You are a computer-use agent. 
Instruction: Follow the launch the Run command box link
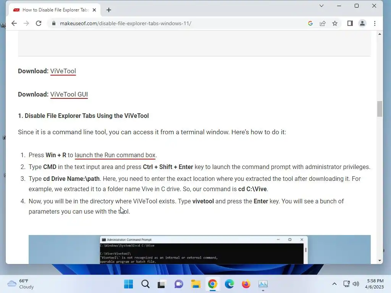115,155
